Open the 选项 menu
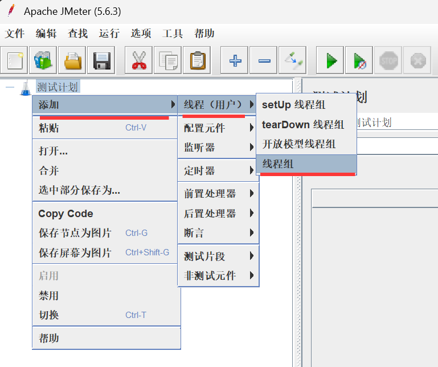Viewport: 438px width, 367px height. tap(141, 34)
